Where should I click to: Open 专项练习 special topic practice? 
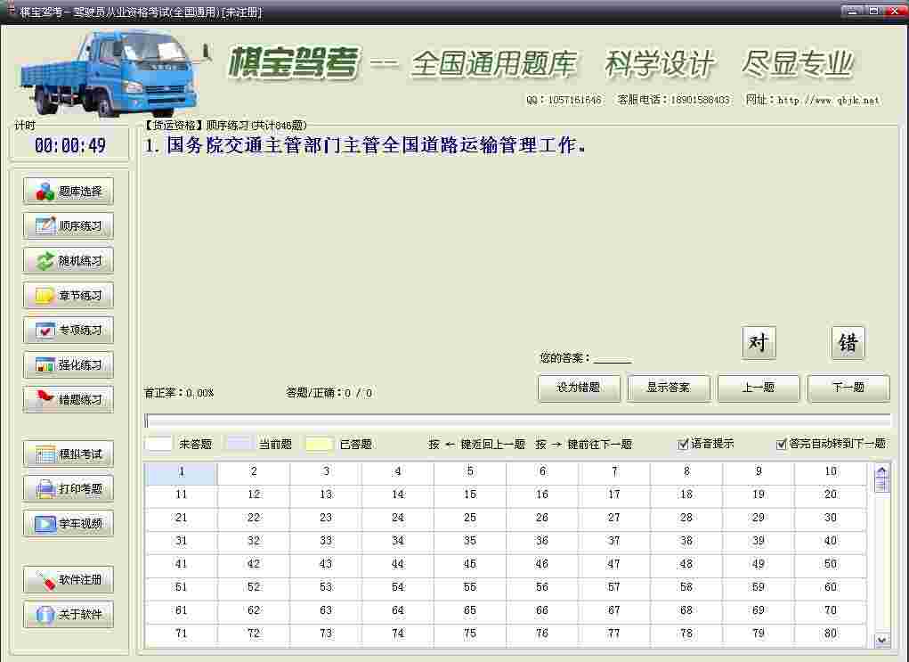(69, 331)
